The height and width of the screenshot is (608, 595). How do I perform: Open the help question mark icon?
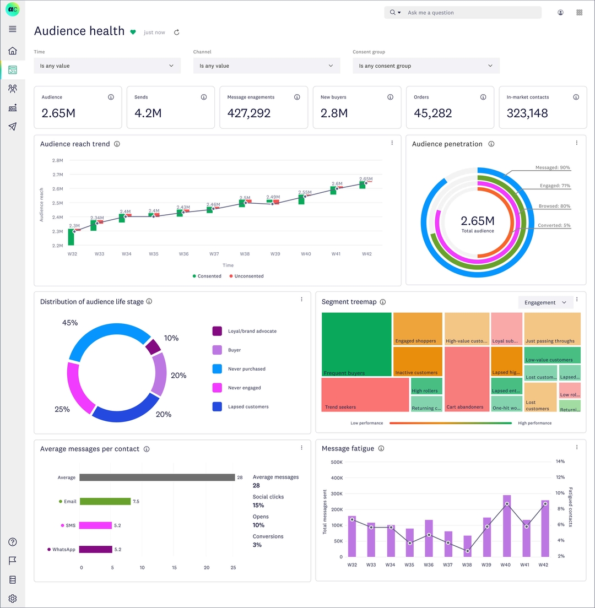pyautogui.click(x=12, y=542)
